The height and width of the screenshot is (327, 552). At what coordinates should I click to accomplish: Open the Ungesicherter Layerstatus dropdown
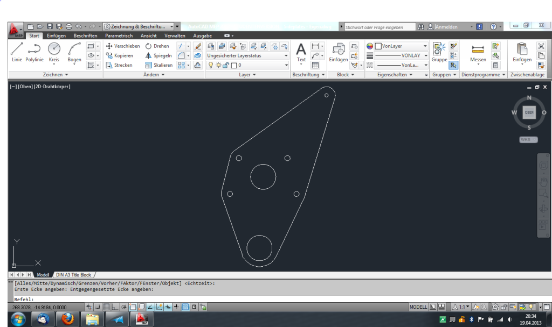pos(248,55)
